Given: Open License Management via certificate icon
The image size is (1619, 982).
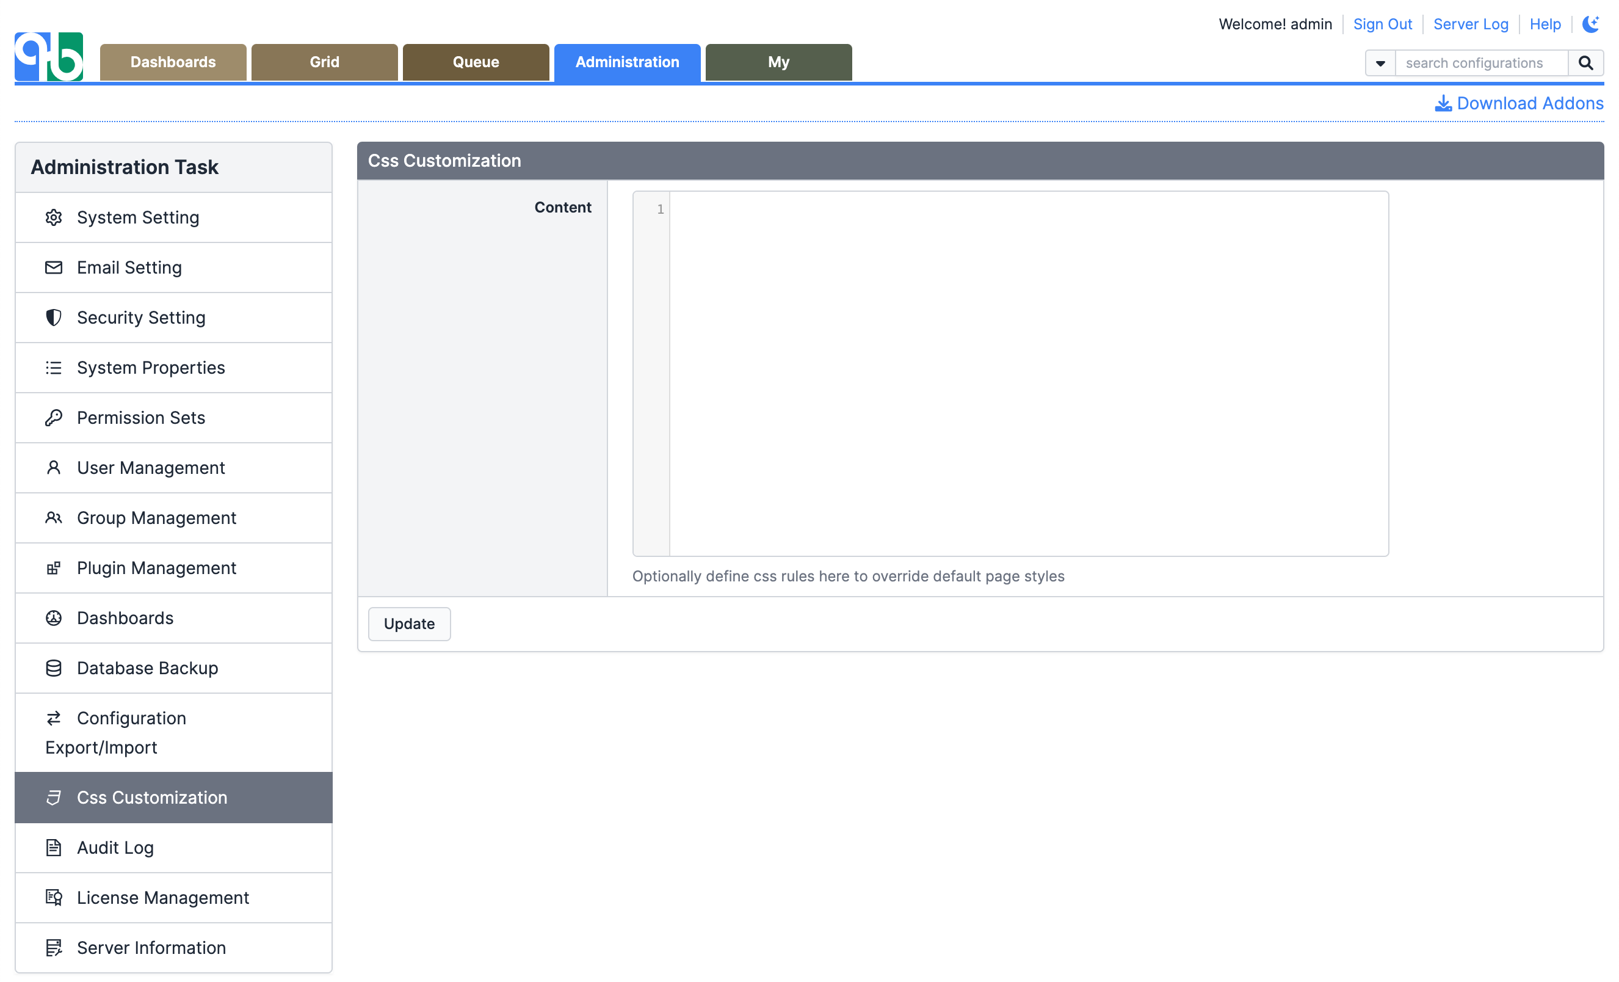Looking at the screenshot, I should click(x=53, y=897).
